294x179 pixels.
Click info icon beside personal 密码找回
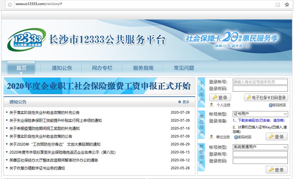tap(270, 105)
